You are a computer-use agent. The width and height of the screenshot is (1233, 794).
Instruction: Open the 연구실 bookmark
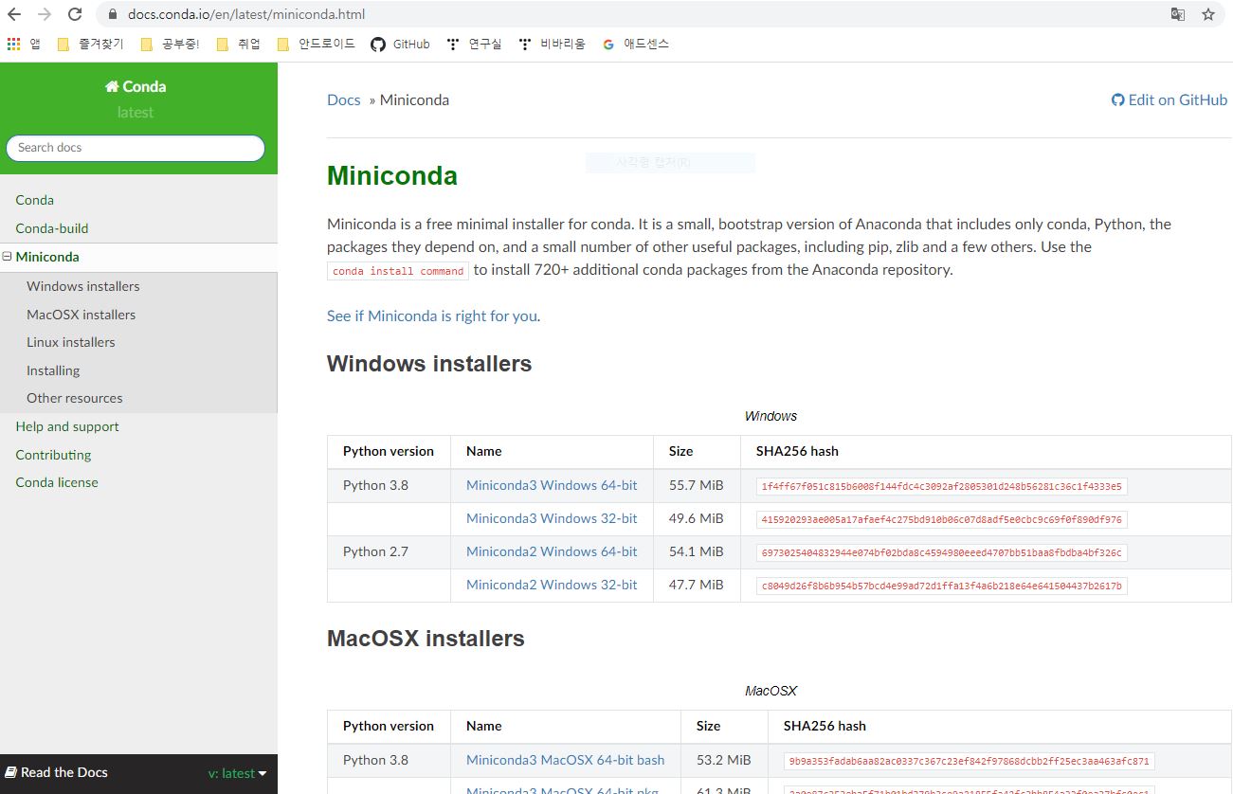point(474,44)
